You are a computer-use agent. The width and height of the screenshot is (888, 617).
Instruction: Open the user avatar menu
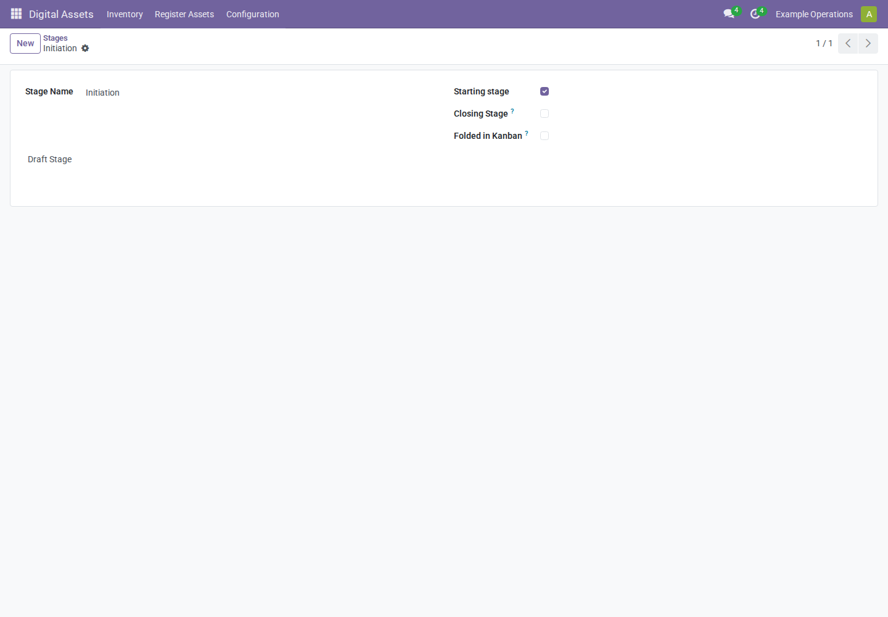(x=869, y=14)
